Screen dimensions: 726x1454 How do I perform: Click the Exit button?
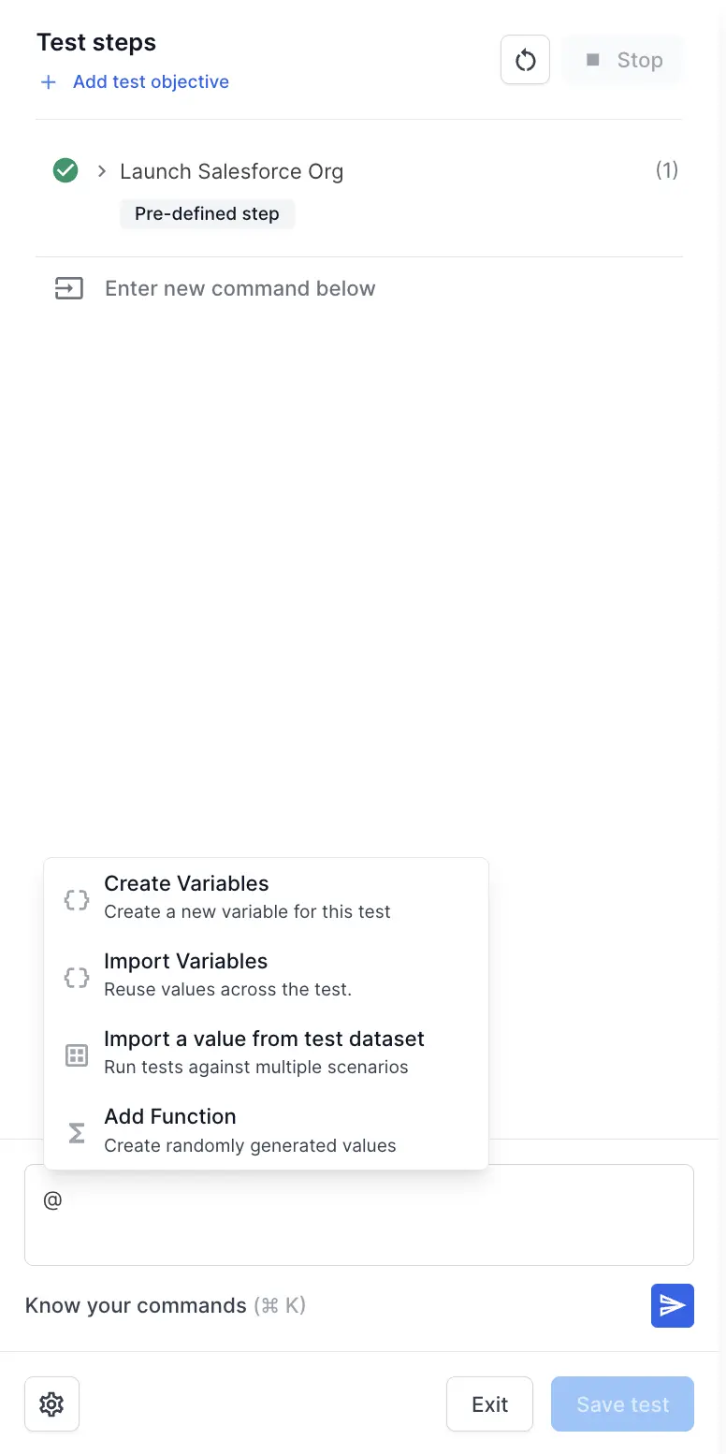click(x=489, y=1403)
